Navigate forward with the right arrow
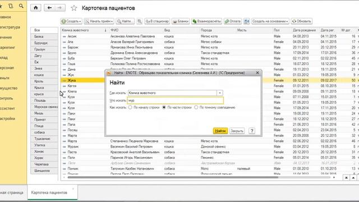Screen dimensions: 359x202 click(x=60, y=8)
